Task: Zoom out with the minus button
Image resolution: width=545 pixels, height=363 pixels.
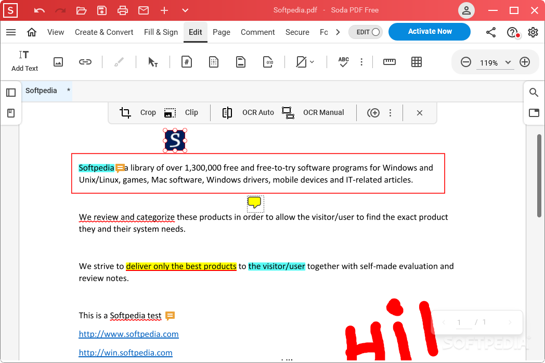Action: (x=466, y=62)
